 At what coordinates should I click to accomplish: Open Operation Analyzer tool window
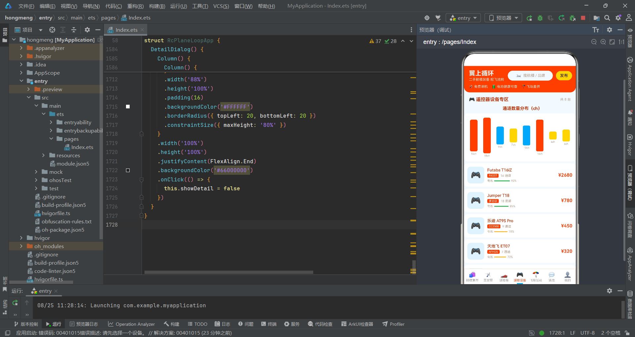pos(131,324)
